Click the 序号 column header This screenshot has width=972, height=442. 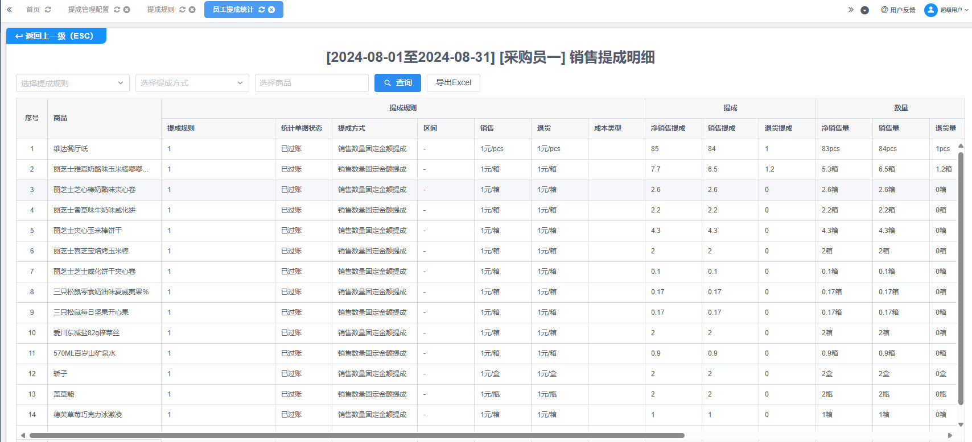pyautogui.click(x=32, y=118)
